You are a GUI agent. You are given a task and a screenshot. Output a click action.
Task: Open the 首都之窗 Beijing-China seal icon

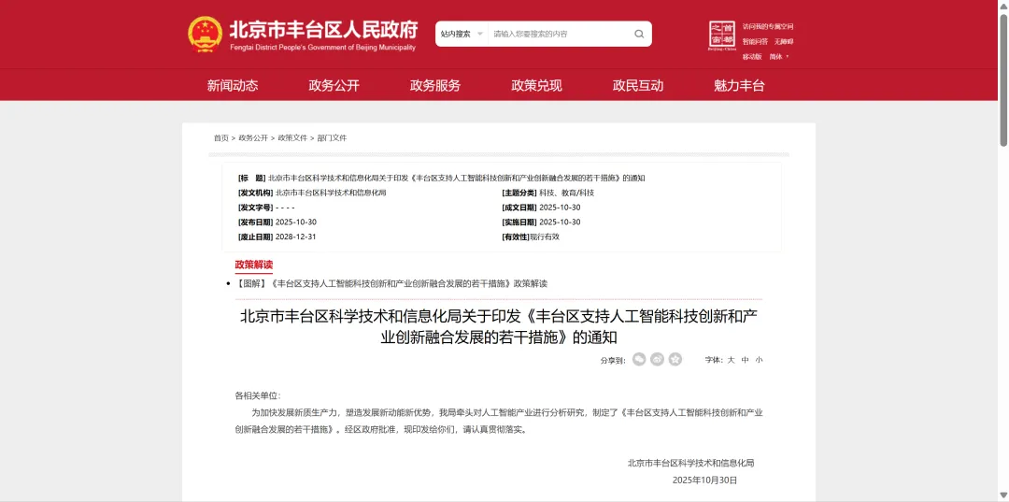[x=721, y=35]
